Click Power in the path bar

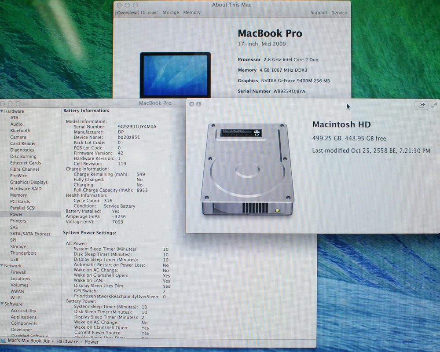coord(92,342)
